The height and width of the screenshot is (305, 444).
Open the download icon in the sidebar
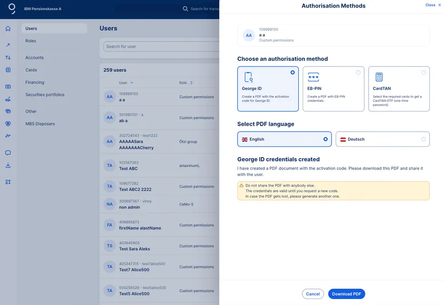pos(8,165)
